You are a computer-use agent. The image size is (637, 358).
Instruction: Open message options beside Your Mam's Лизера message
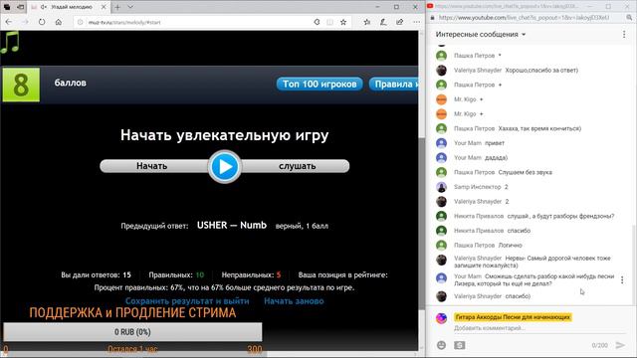click(622, 280)
